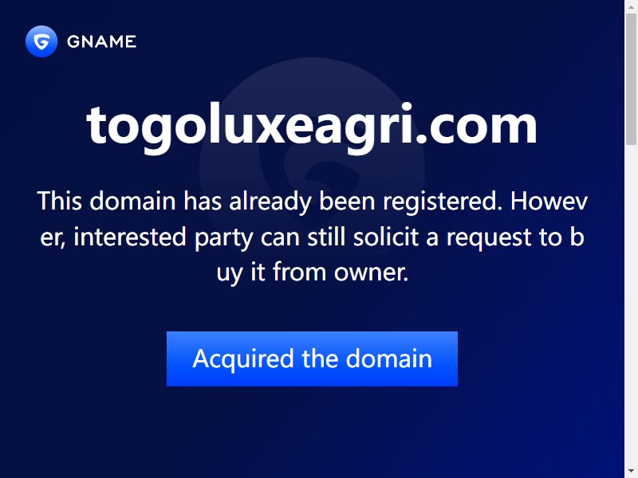Click the scrollbar up arrow
This screenshot has height=478, width=638.
[x=631, y=6]
